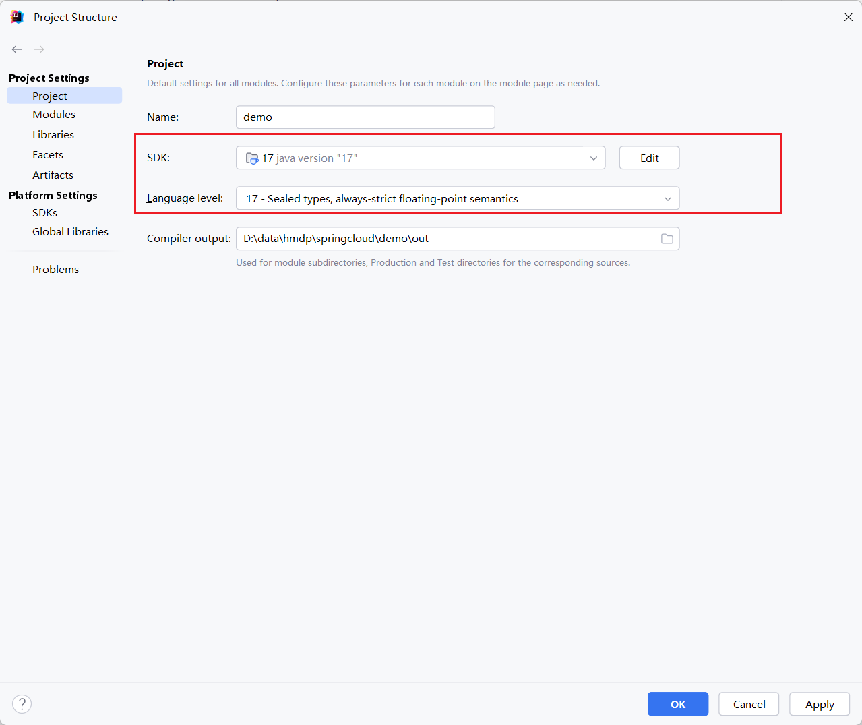
Task: Click the IntelliJ IDEA logo in title bar
Action: coord(17,17)
